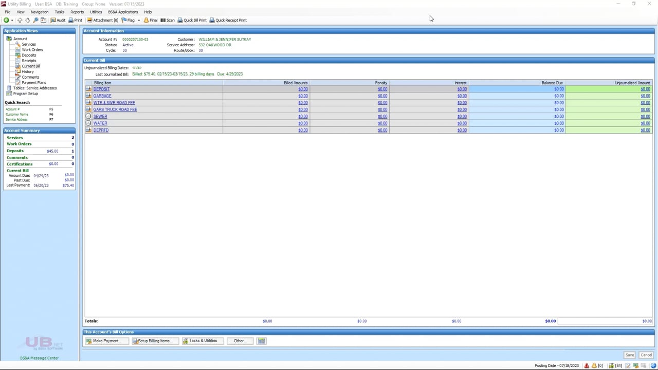Click Certifications in Account Summary

pos(20,164)
